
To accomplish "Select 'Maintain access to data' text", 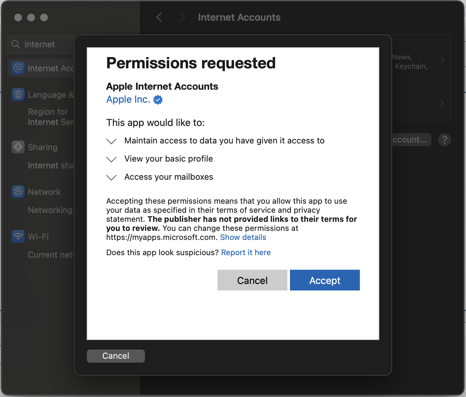I will point(224,141).
